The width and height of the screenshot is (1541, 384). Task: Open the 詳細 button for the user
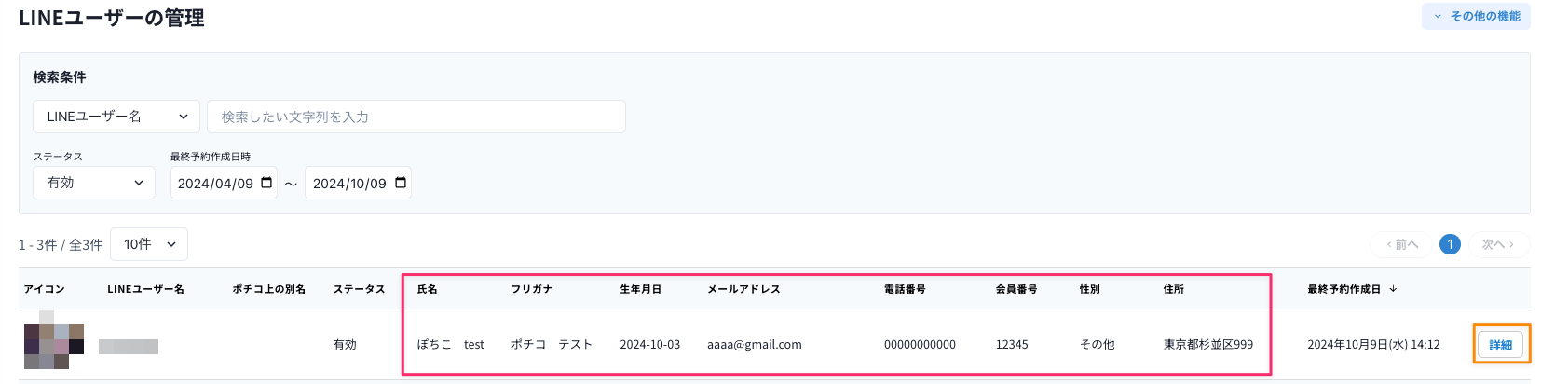(x=1500, y=345)
